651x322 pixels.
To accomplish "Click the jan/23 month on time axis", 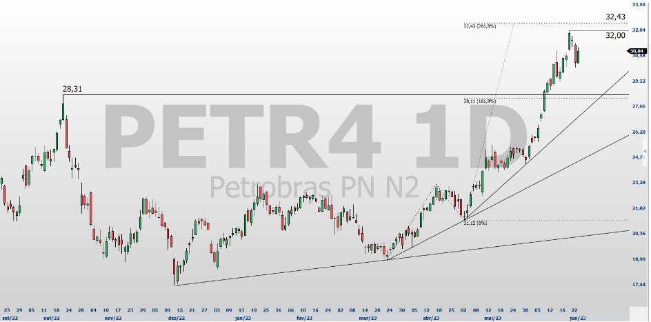I will [x=241, y=319].
